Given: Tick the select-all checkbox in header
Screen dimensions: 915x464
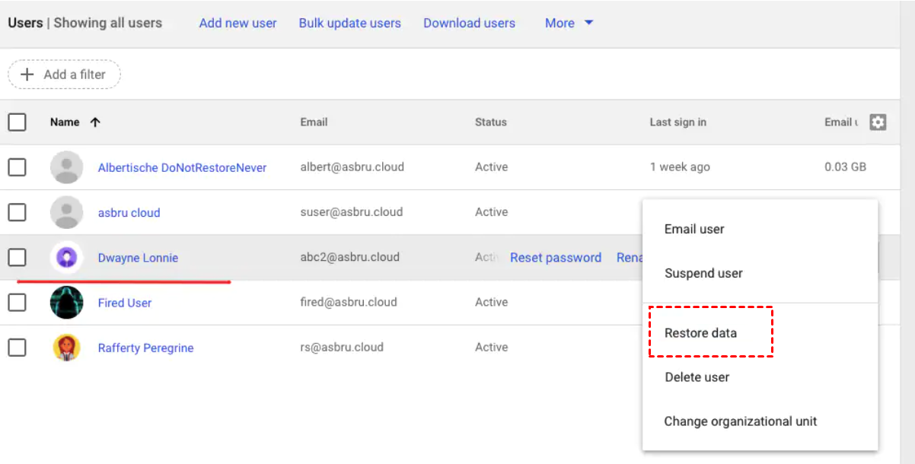Looking at the screenshot, I should point(17,122).
